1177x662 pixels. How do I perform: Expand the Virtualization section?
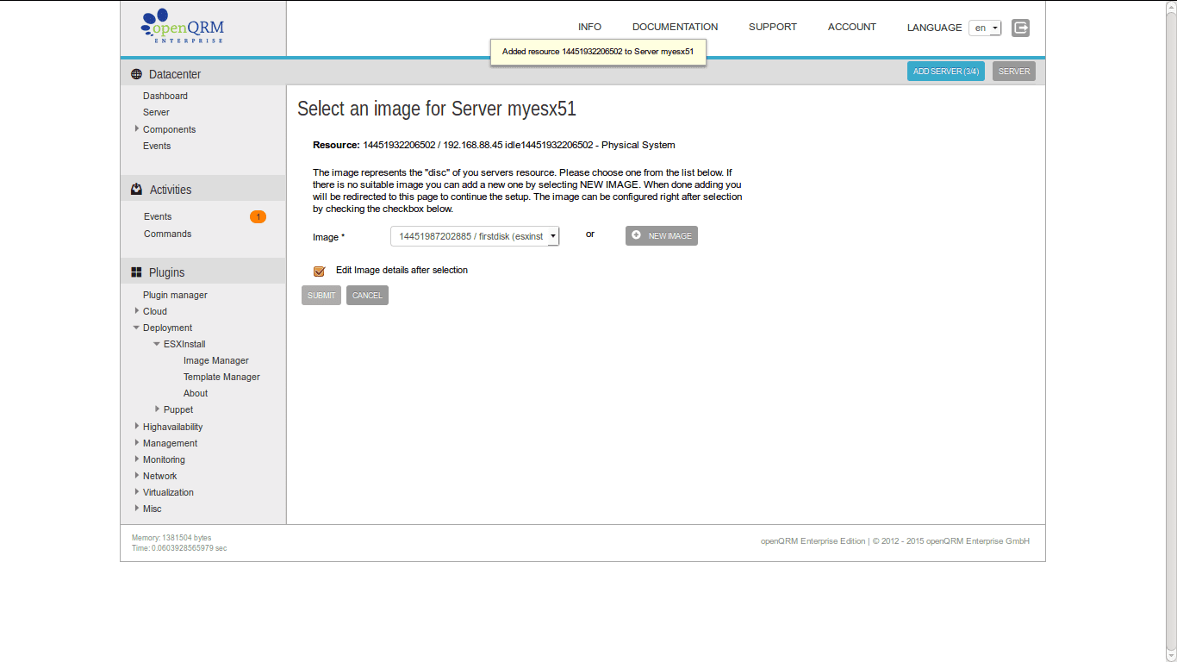[137, 492]
